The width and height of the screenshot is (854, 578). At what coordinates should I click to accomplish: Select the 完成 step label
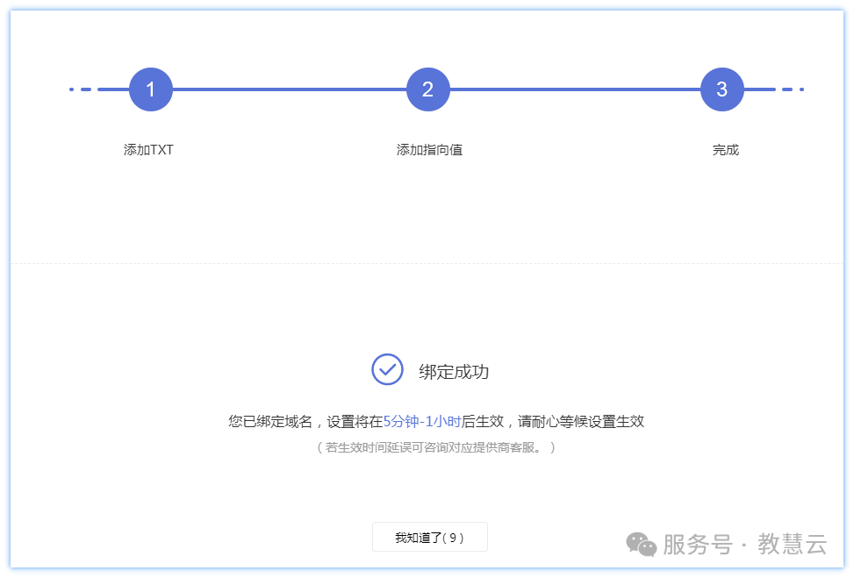[x=725, y=150]
